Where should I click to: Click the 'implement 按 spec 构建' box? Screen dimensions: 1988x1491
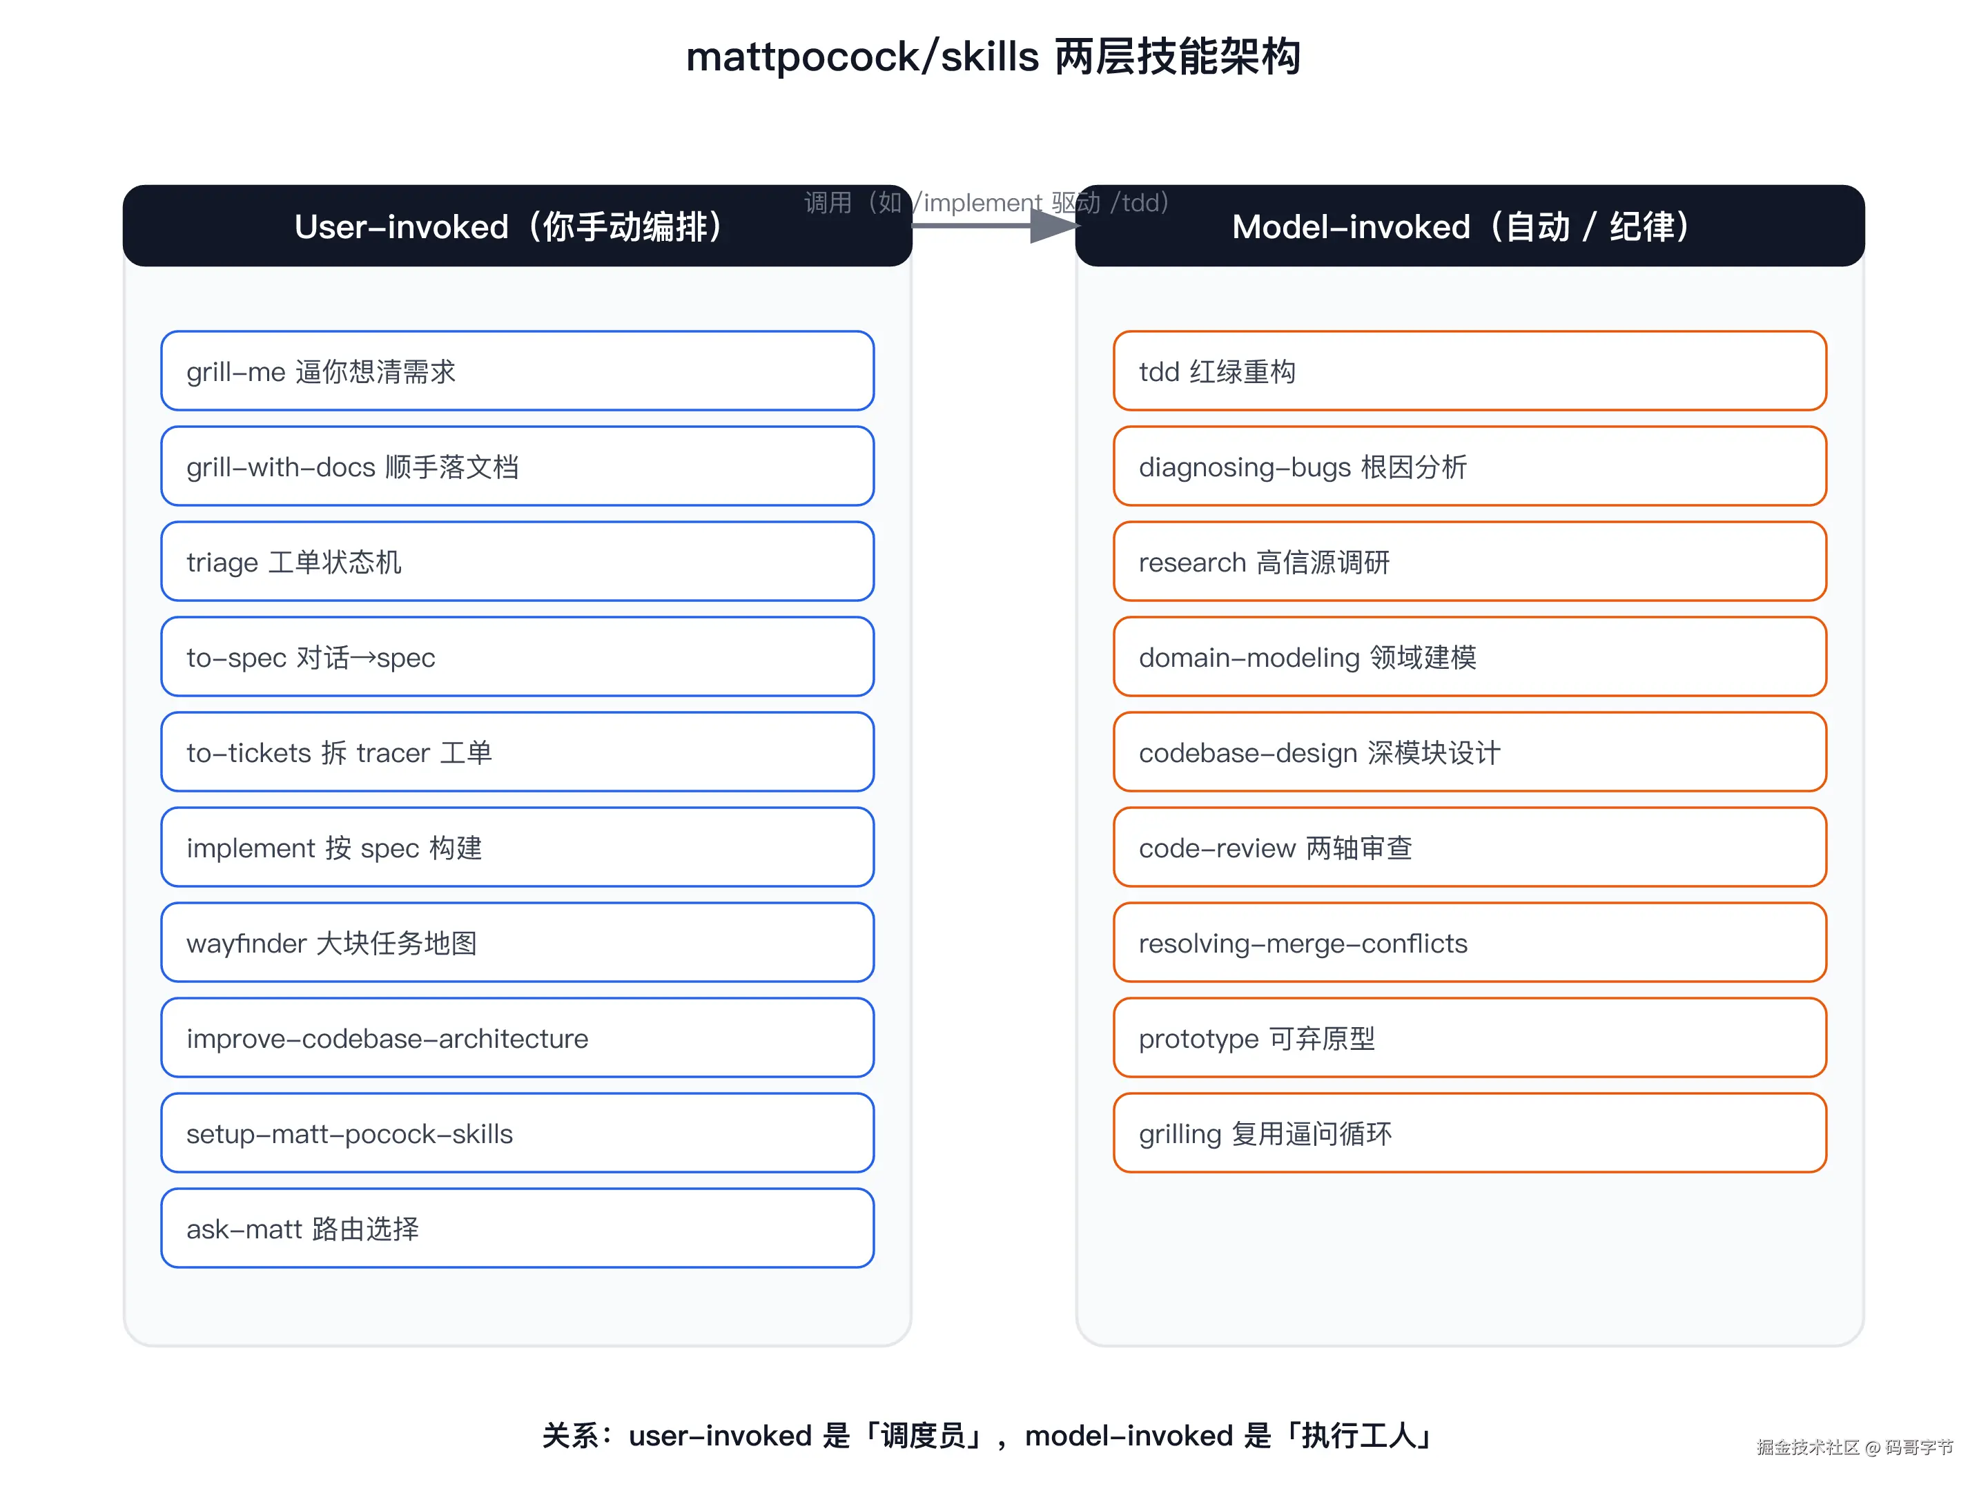click(x=518, y=848)
